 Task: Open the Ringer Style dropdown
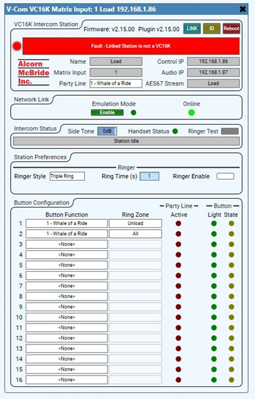[67, 176]
